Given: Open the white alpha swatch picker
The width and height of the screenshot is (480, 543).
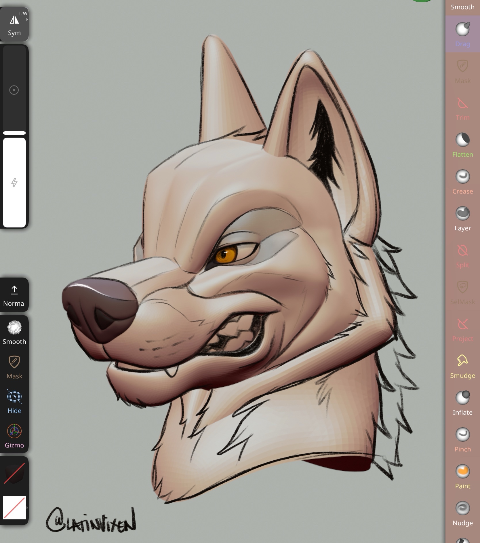Looking at the screenshot, I should coord(14,508).
